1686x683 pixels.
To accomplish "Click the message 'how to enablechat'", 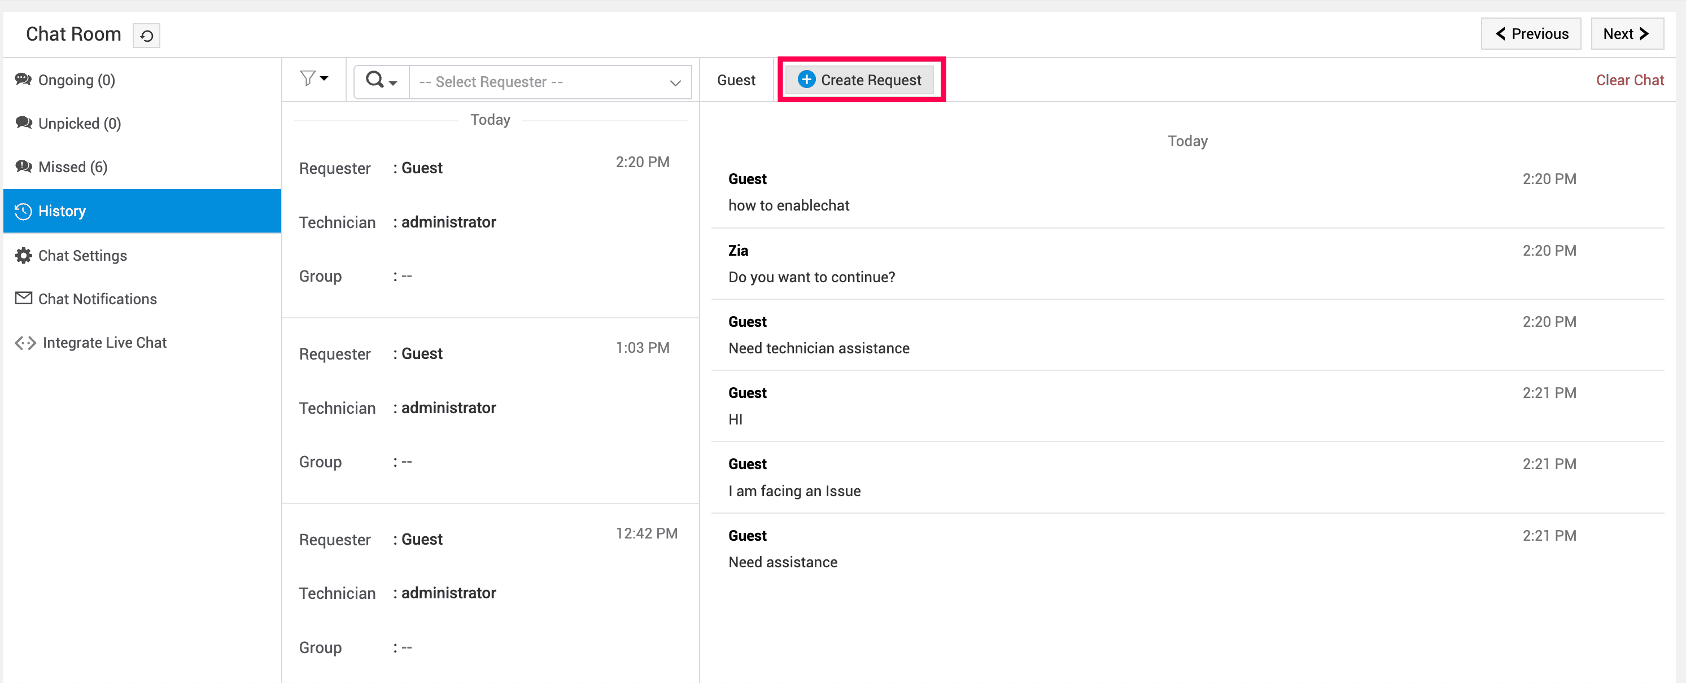I will tap(788, 205).
